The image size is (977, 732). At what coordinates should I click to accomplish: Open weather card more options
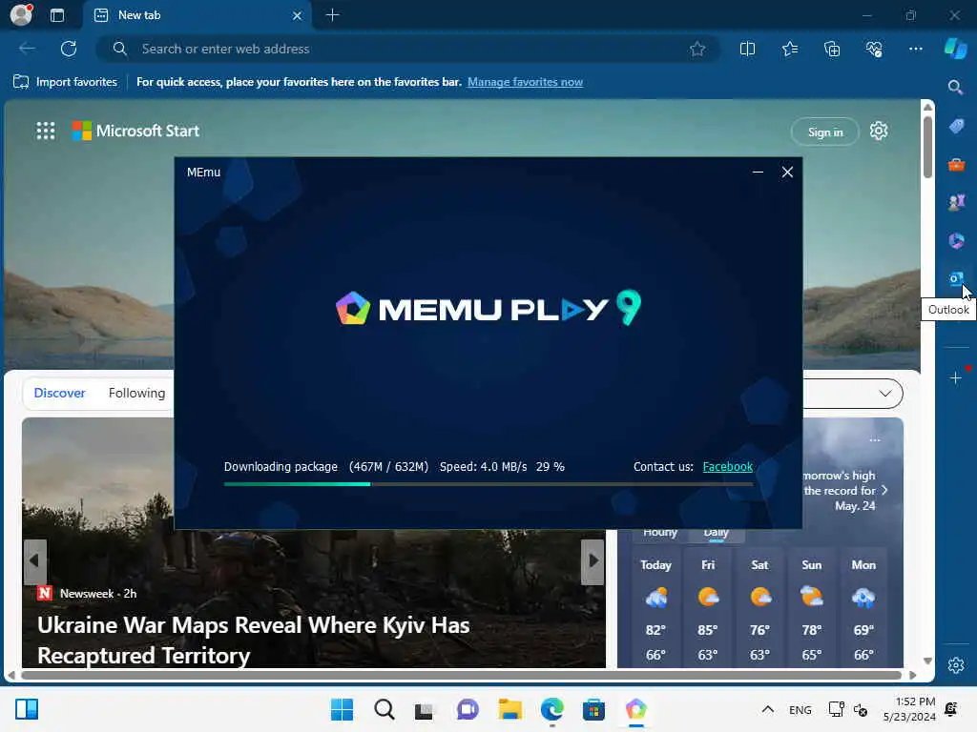point(875,440)
